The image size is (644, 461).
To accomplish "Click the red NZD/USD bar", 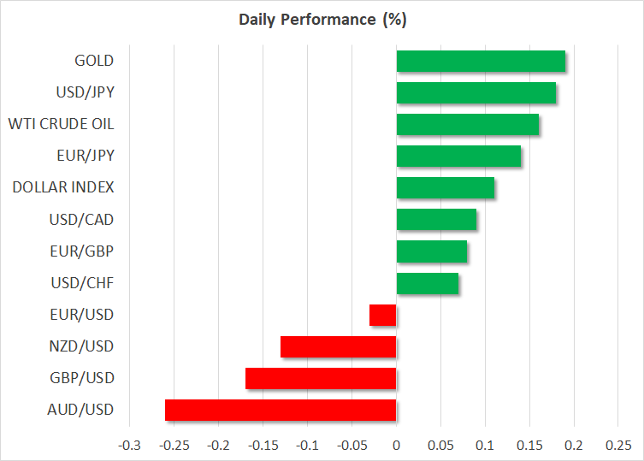I will pos(339,346).
